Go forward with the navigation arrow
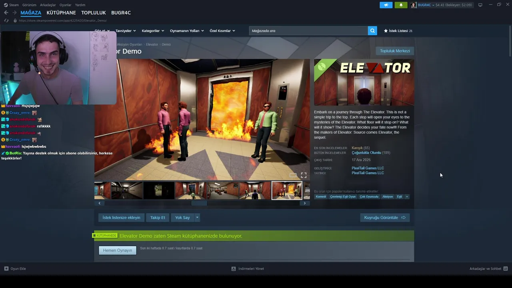The width and height of the screenshot is (512, 288). tap(14, 13)
